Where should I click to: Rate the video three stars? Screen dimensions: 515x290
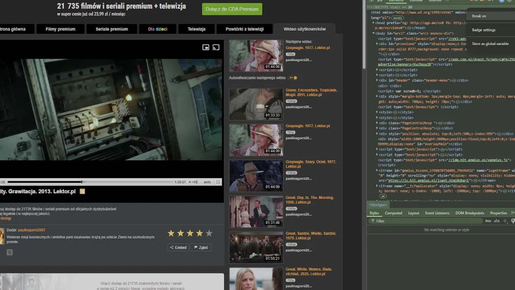coord(190,233)
